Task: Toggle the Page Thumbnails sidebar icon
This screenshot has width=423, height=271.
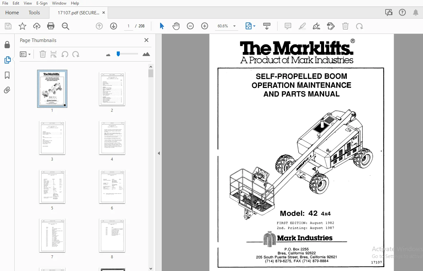Action: pos(7,60)
